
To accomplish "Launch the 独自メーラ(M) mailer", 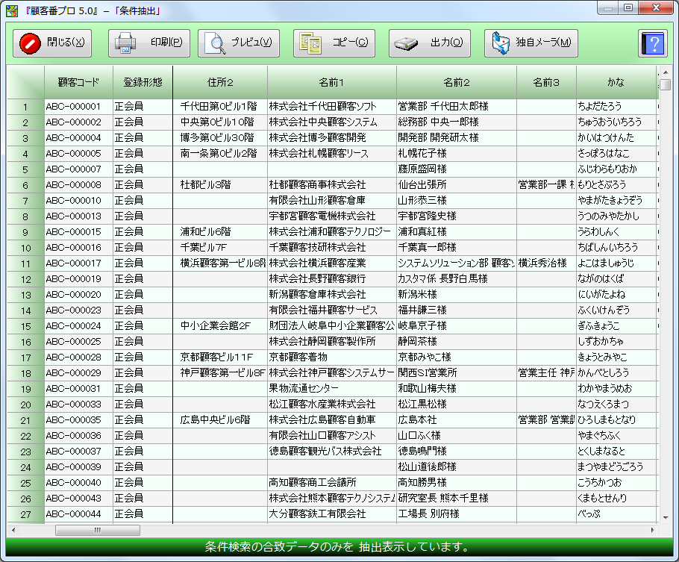I will click(531, 43).
